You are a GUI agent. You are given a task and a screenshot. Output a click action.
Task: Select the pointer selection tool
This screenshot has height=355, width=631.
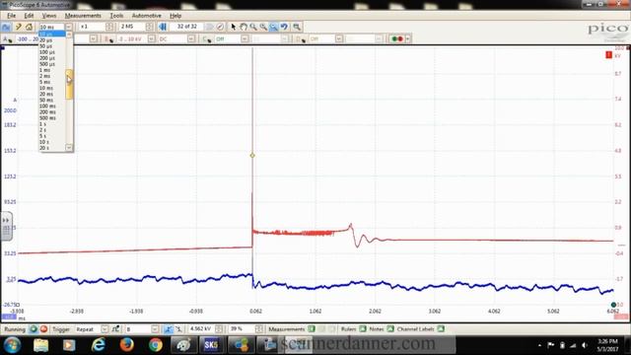pyautogui.click(x=234, y=27)
